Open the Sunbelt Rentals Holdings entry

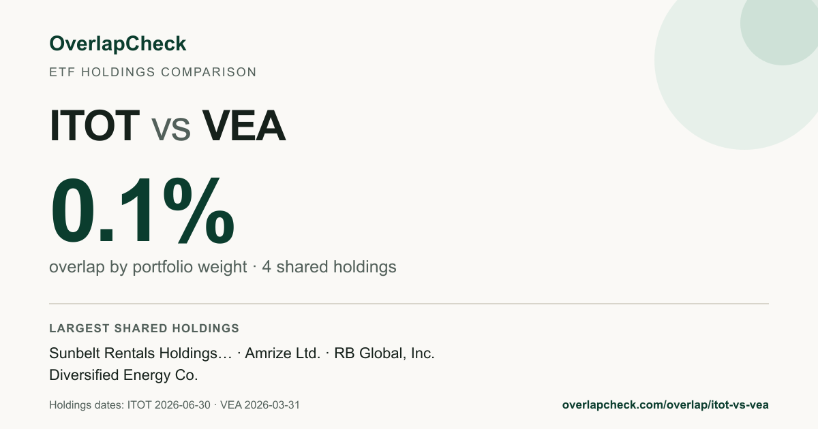pyautogui.click(x=140, y=354)
